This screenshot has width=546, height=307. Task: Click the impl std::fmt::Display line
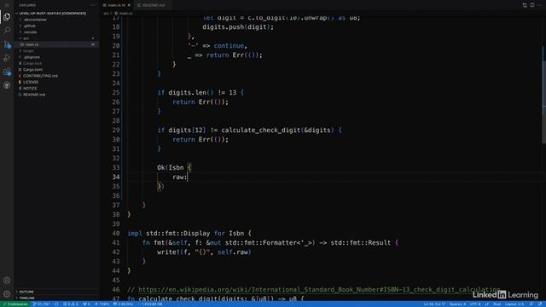click(x=189, y=234)
